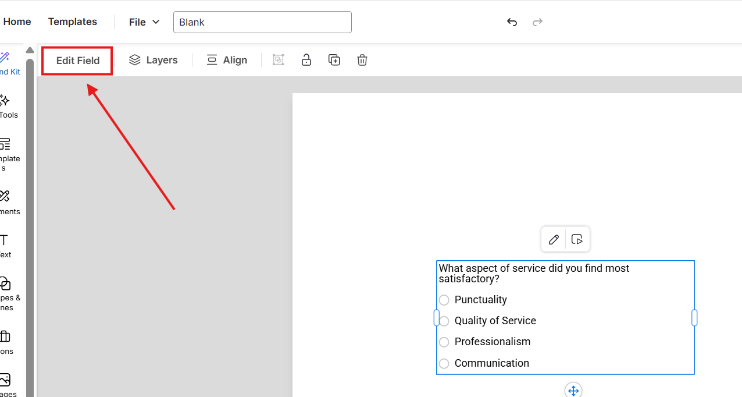The height and width of the screenshot is (397, 742).
Task: Click the group elements icon
Action: [x=279, y=60]
